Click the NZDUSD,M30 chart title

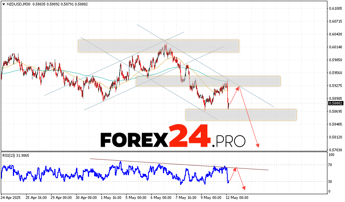click(17, 4)
